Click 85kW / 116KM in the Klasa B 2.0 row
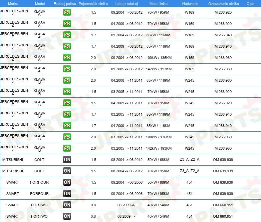This screenshot has width=261, height=222. click(158, 80)
